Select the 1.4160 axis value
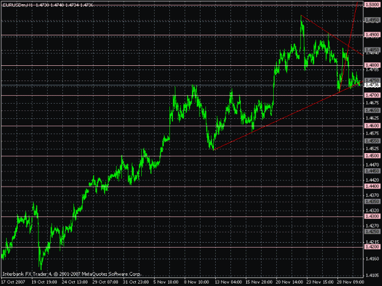The height and width of the screenshot is (286, 382). point(372,259)
